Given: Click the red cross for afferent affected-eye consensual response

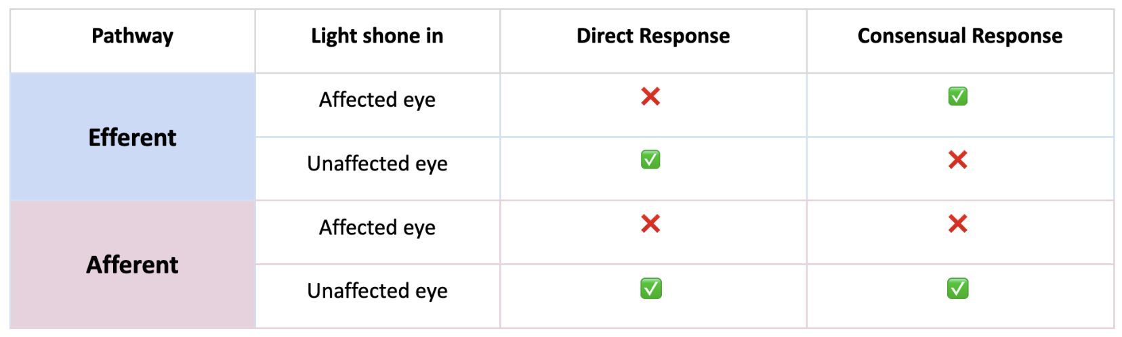Looking at the screenshot, I should [957, 224].
